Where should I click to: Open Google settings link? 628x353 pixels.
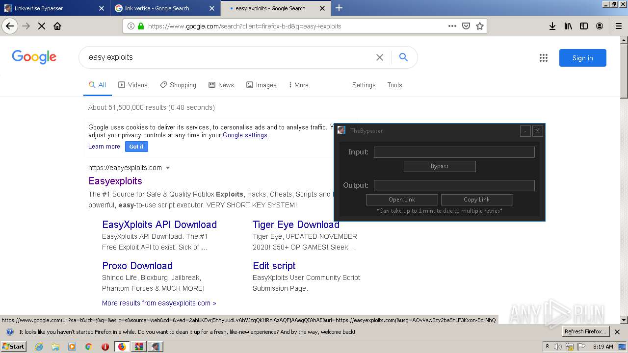245,135
